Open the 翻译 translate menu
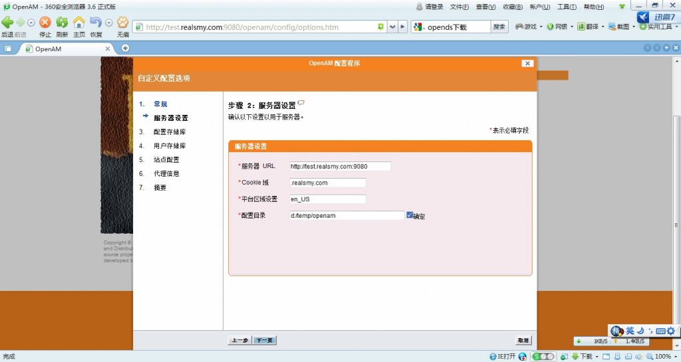 (x=591, y=27)
